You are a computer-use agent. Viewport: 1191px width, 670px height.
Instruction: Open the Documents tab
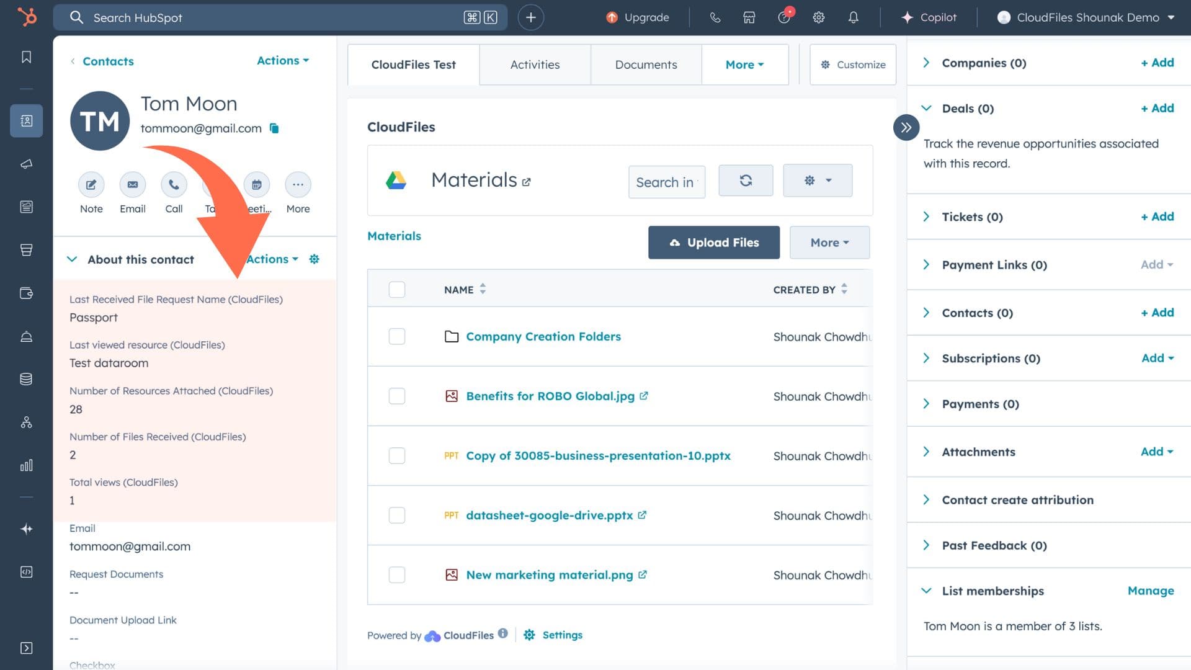pyautogui.click(x=646, y=65)
